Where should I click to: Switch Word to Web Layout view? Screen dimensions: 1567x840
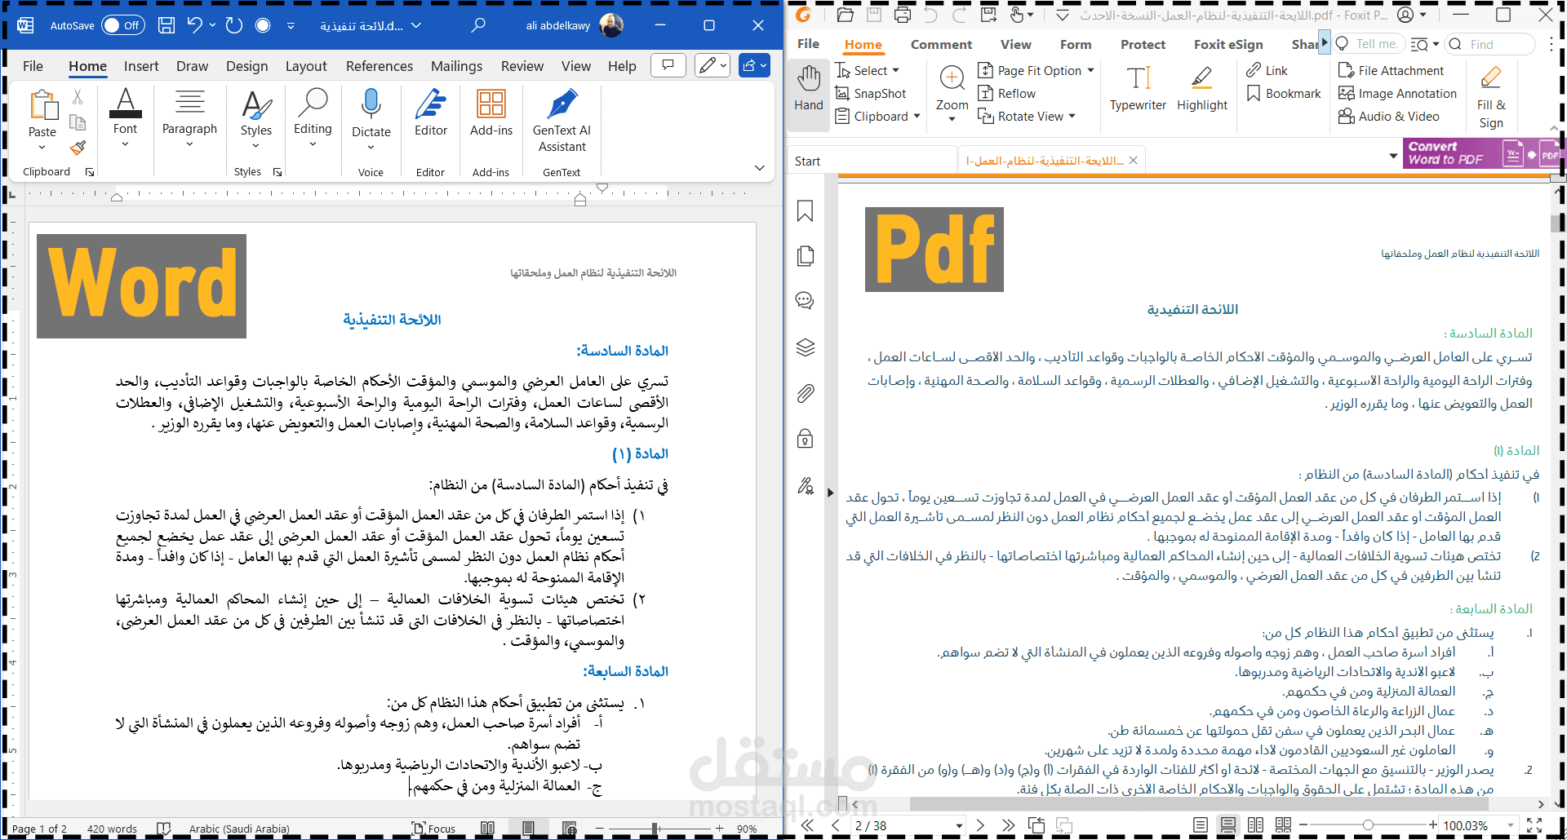tap(570, 829)
